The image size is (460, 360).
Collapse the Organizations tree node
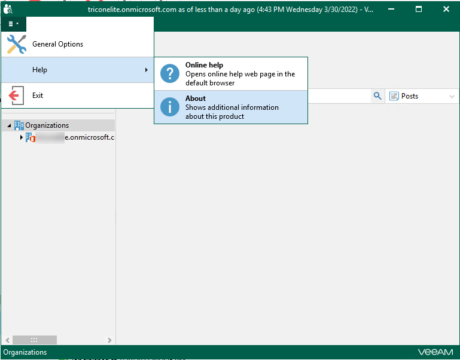click(x=8, y=125)
